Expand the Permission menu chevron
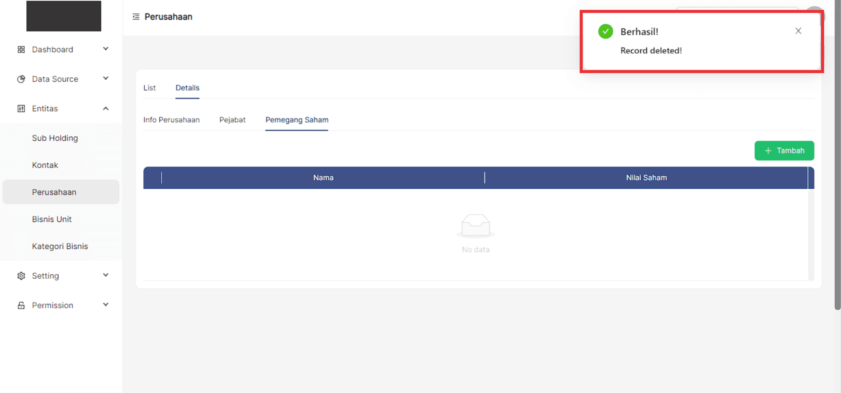 click(x=106, y=305)
